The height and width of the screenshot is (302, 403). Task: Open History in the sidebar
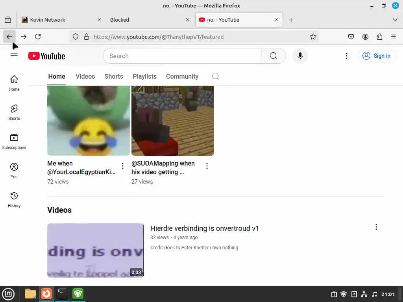coord(14,199)
